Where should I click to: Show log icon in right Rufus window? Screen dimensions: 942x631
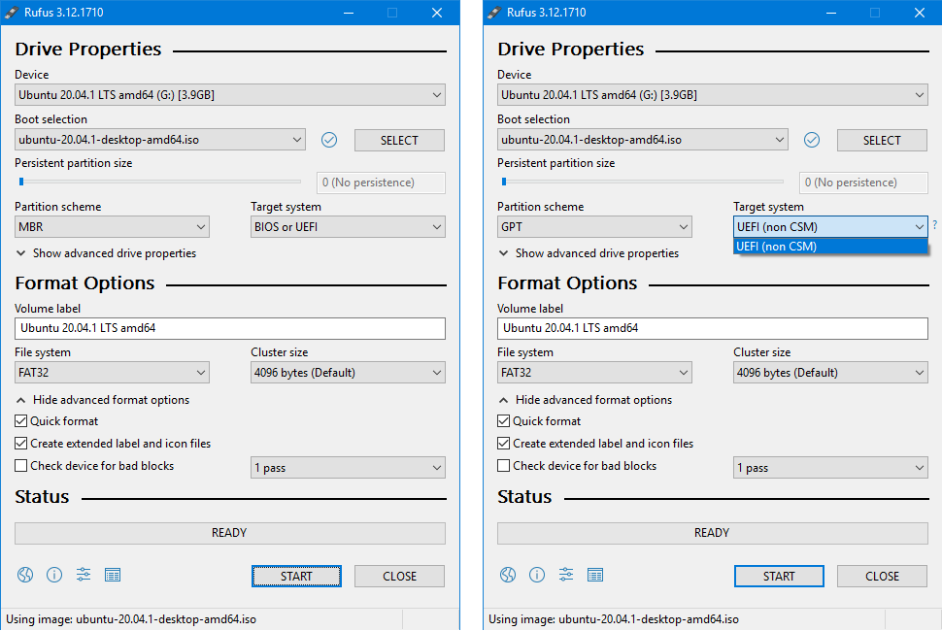pyautogui.click(x=594, y=575)
